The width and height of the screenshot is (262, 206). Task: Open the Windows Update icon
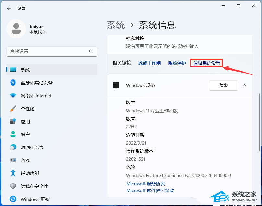pos(13,199)
